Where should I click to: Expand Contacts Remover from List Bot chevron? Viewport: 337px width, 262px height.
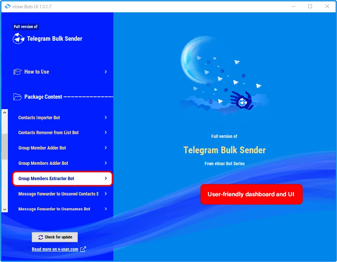[x=105, y=133]
